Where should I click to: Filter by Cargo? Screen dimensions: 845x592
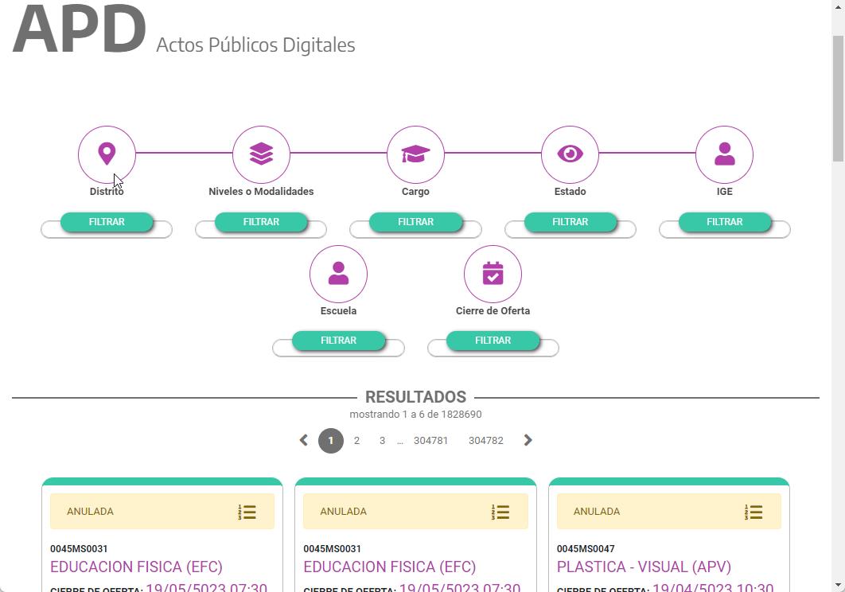pyautogui.click(x=415, y=221)
